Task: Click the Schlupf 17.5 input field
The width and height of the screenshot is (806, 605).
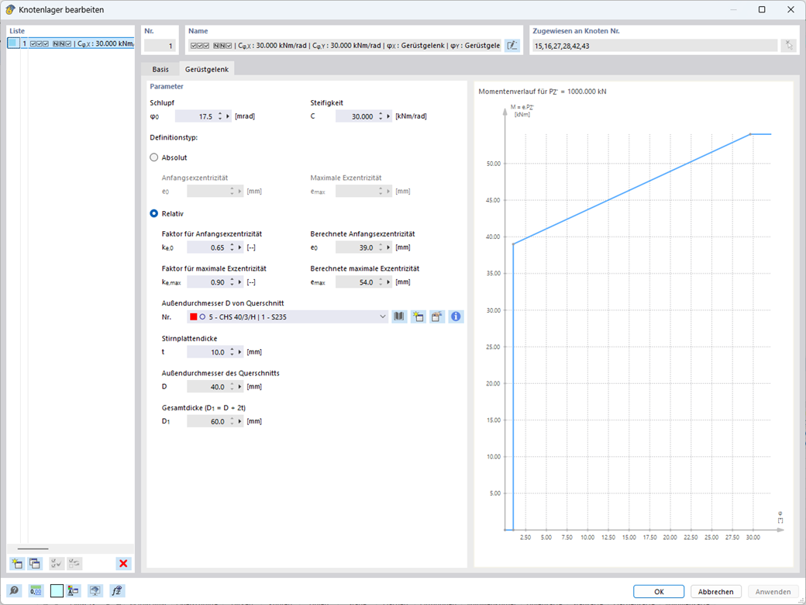Action: (x=195, y=117)
